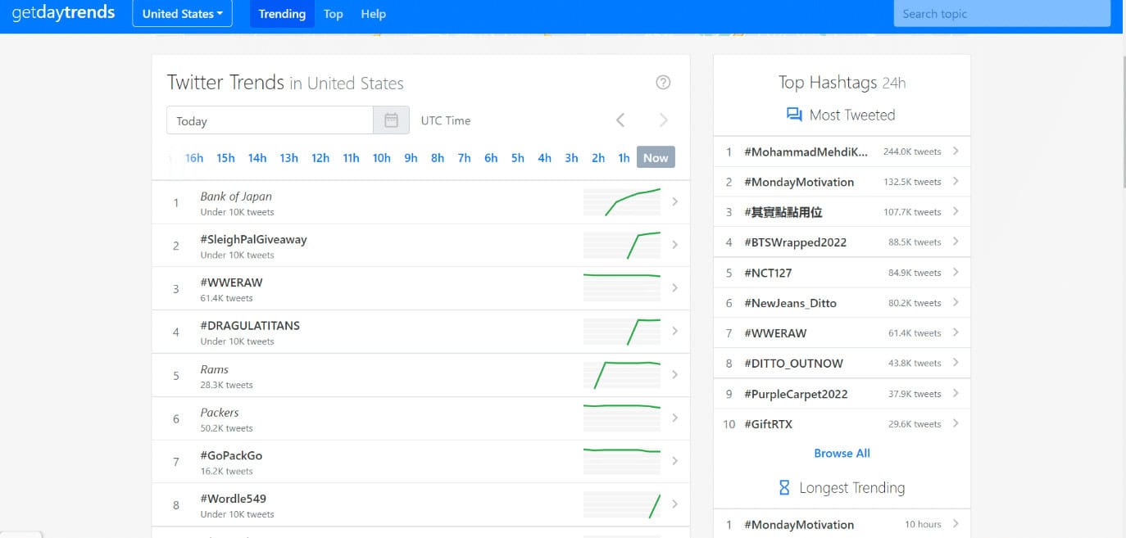Open #DITTO_OUTNOW hashtag
The image size is (1126, 538).
coord(793,363)
